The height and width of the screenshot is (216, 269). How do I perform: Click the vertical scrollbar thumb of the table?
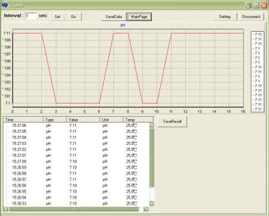point(152,157)
